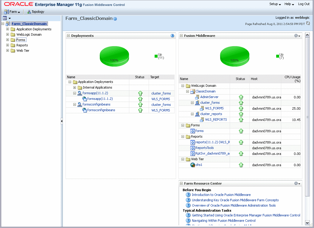Click help icon beside Overview of Administration Tools
The width and height of the screenshot is (314, 228).
click(x=188, y=205)
